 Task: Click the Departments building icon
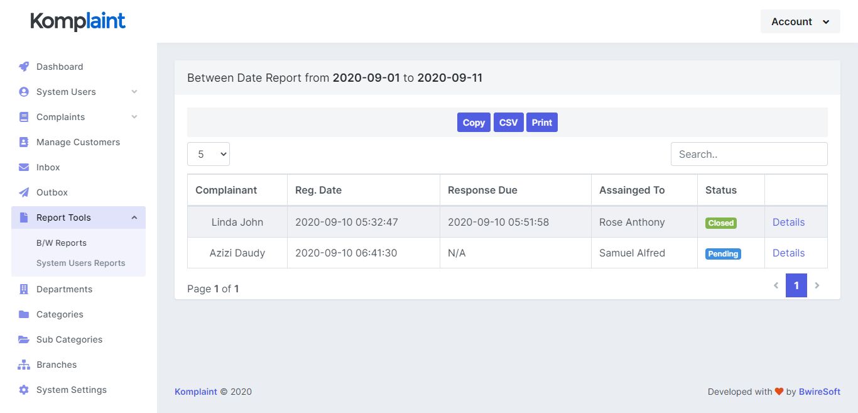click(x=24, y=289)
